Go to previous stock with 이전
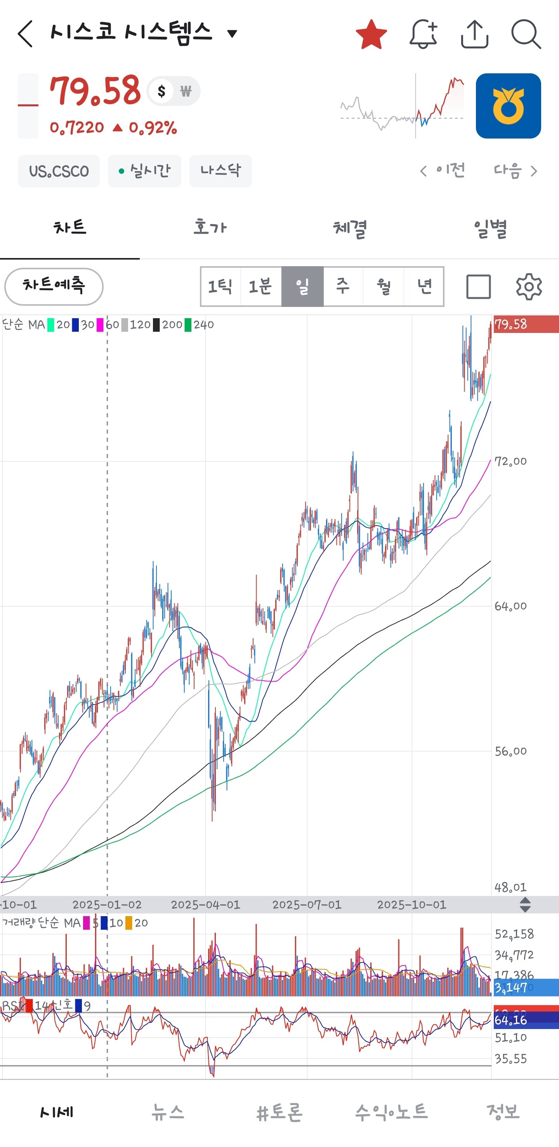 point(442,170)
